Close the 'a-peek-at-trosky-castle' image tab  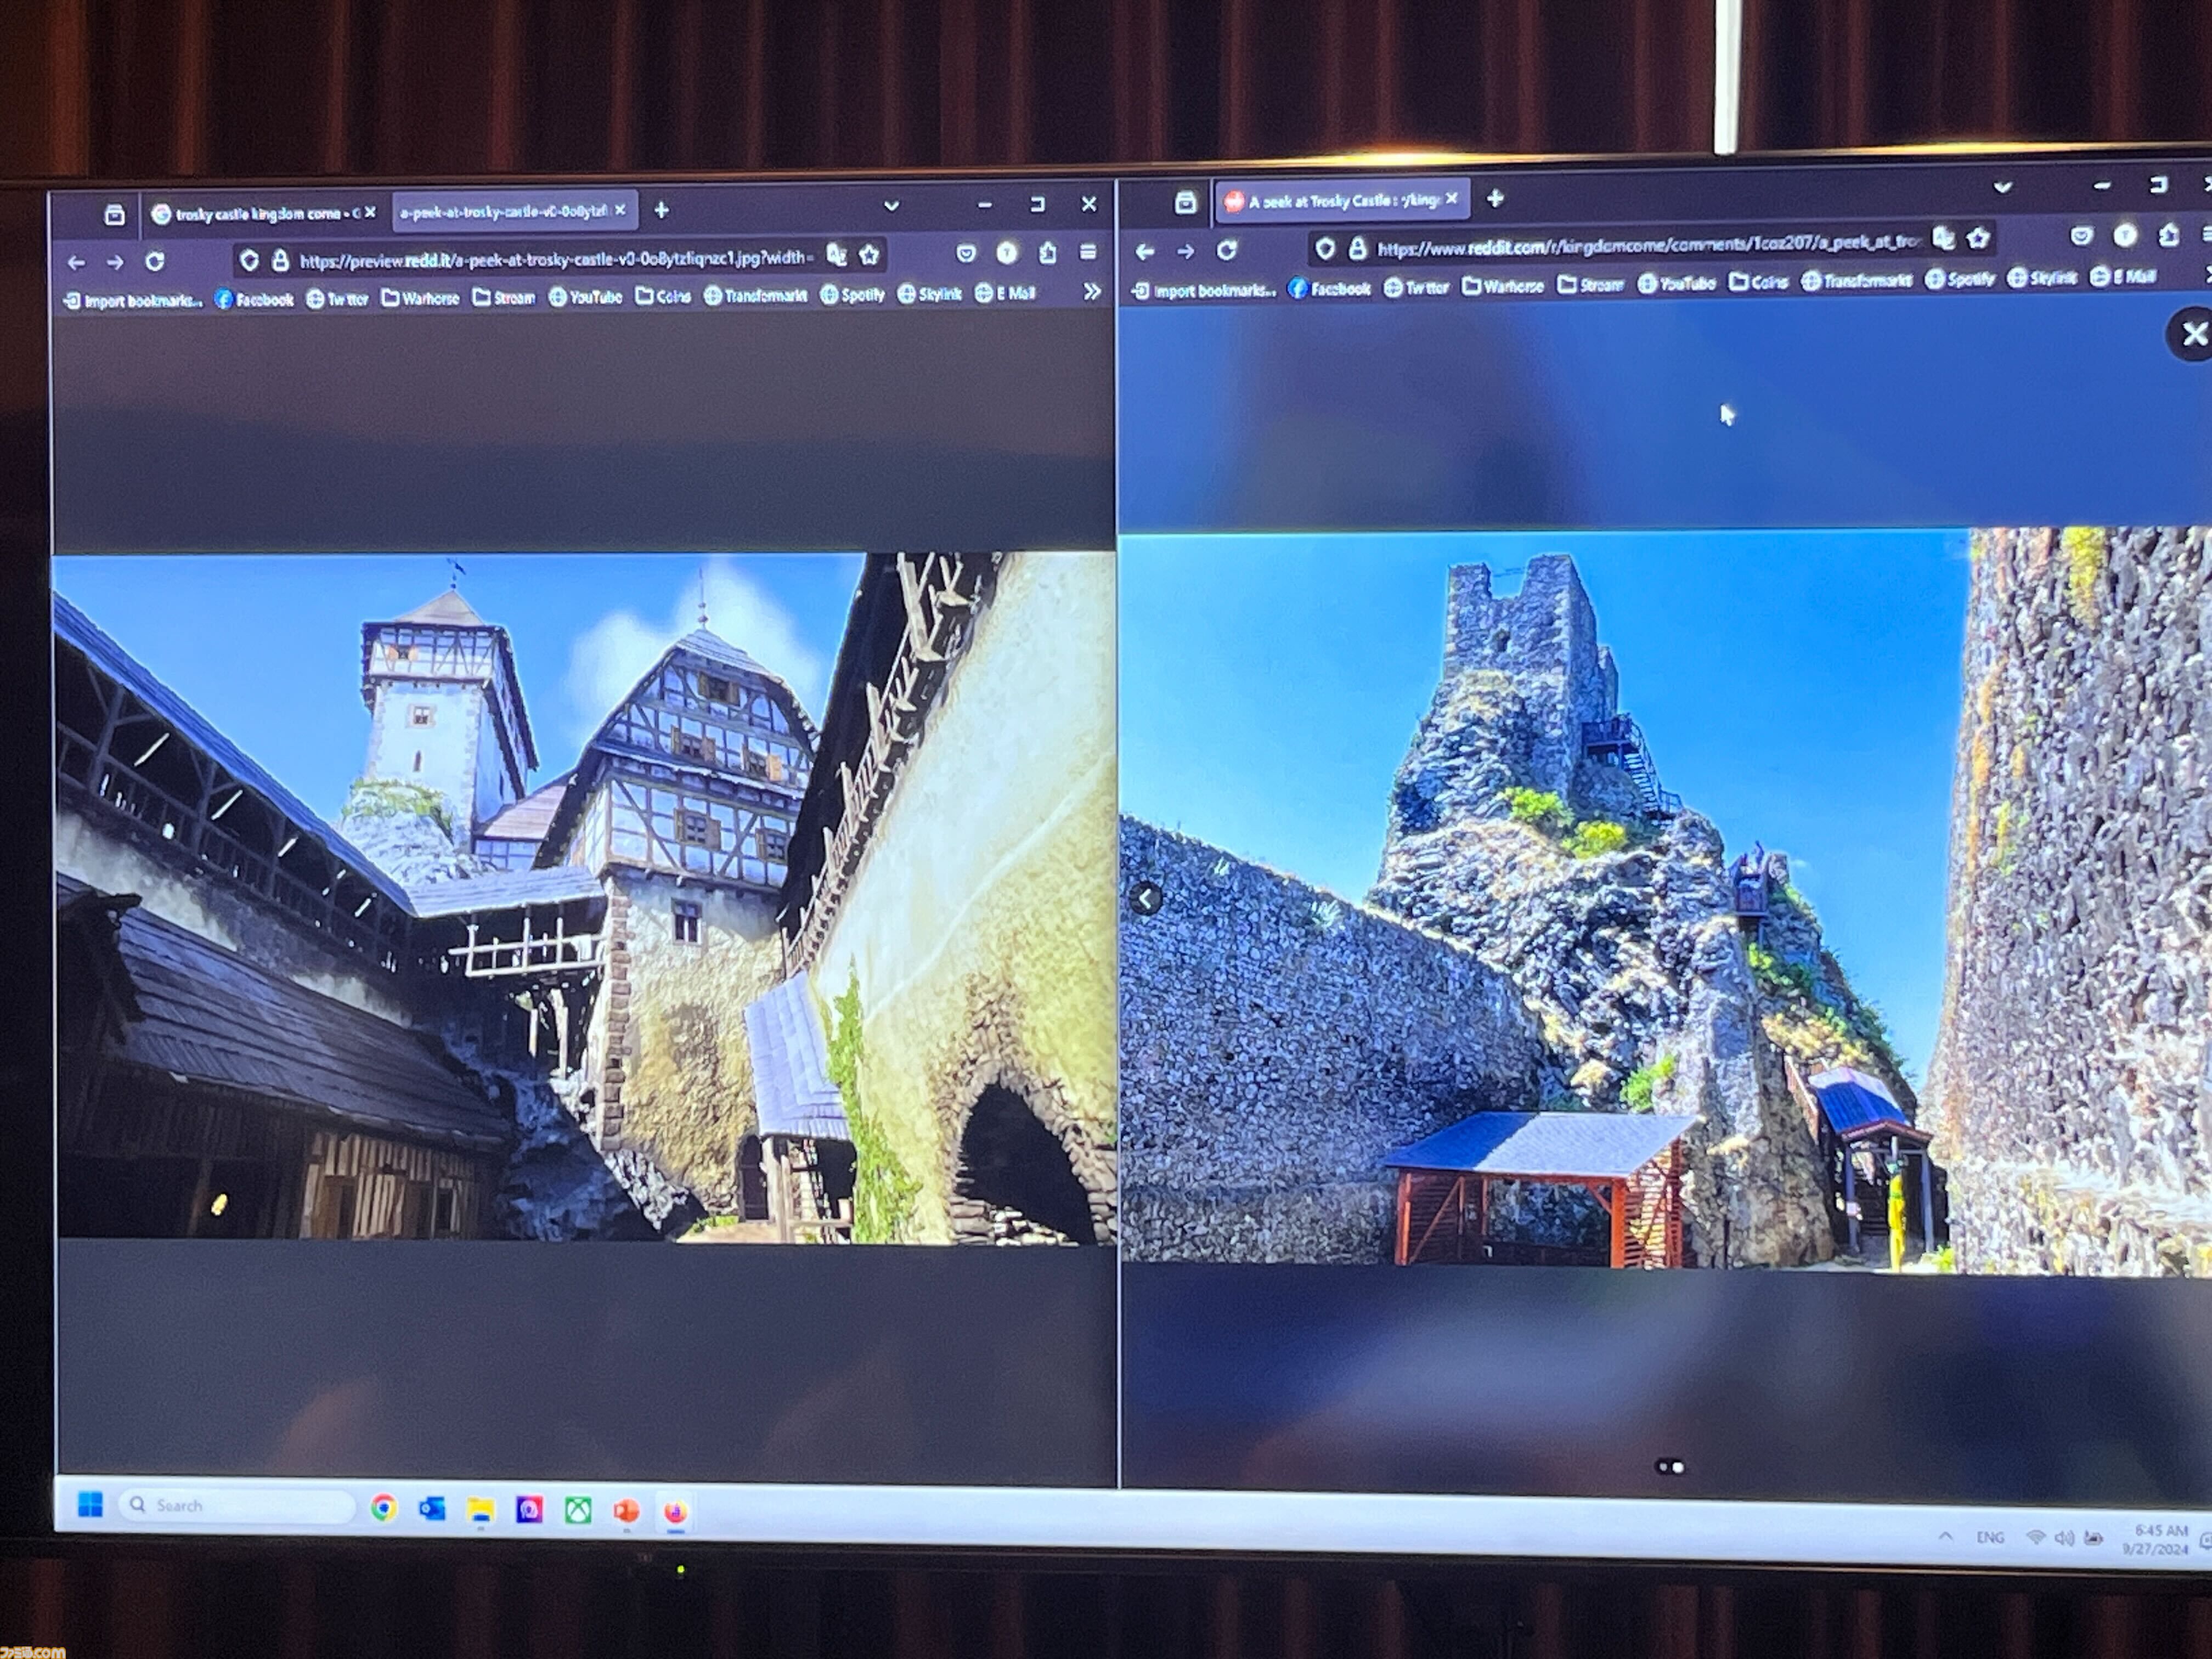tap(620, 210)
